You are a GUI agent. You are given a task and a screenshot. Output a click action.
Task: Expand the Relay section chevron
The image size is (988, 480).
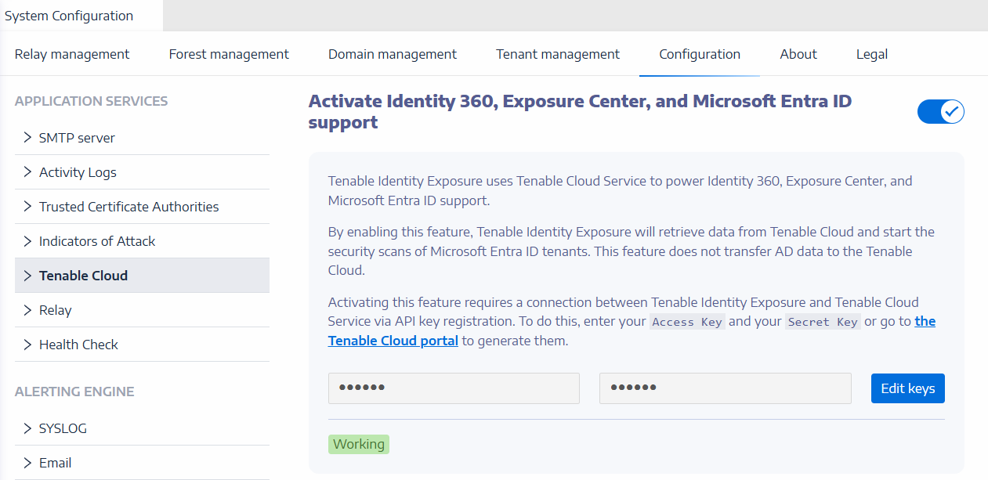[28, 310]
